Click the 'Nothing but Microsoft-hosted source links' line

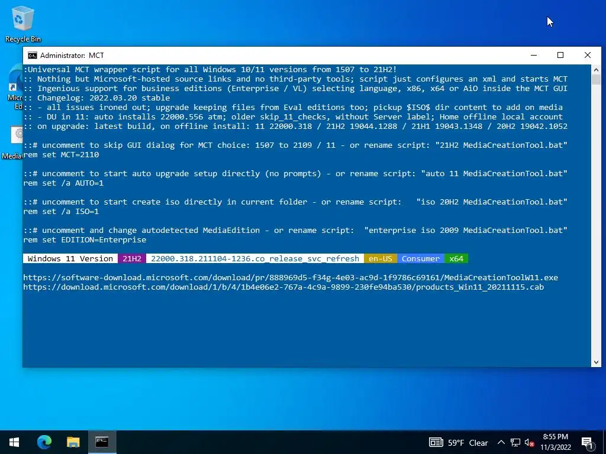pos(295,79)
